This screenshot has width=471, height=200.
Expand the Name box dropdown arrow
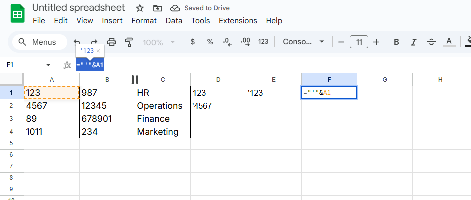coord(48,65)
